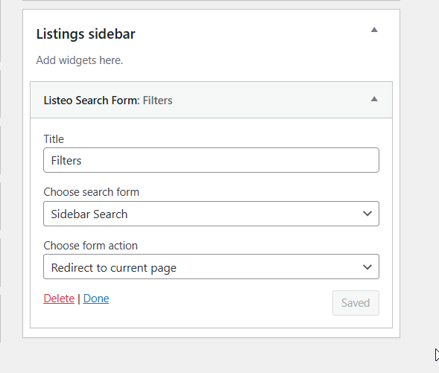Image resolution: width=439 pixels, height=373 pixels.
Task: Click the Add widgets here description text
Action: pos(80,60)
